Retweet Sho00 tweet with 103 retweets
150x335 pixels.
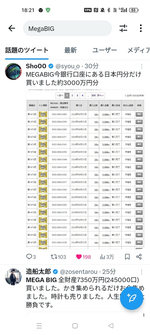pos(58,257)
